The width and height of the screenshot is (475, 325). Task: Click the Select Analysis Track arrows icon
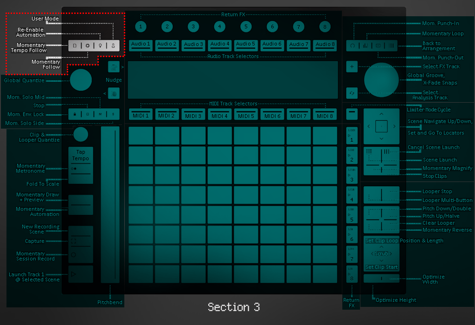coord(352,93)
